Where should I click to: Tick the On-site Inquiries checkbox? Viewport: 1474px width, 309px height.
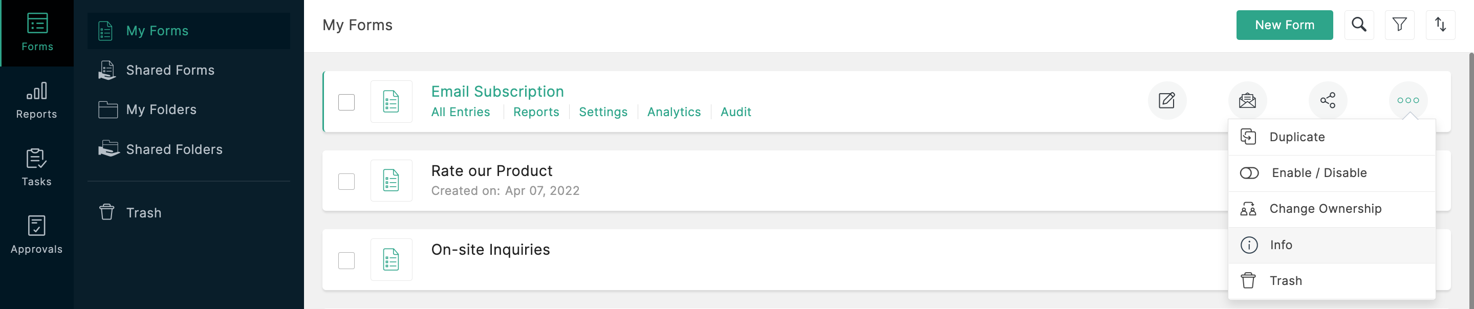[x=346, y=260]
